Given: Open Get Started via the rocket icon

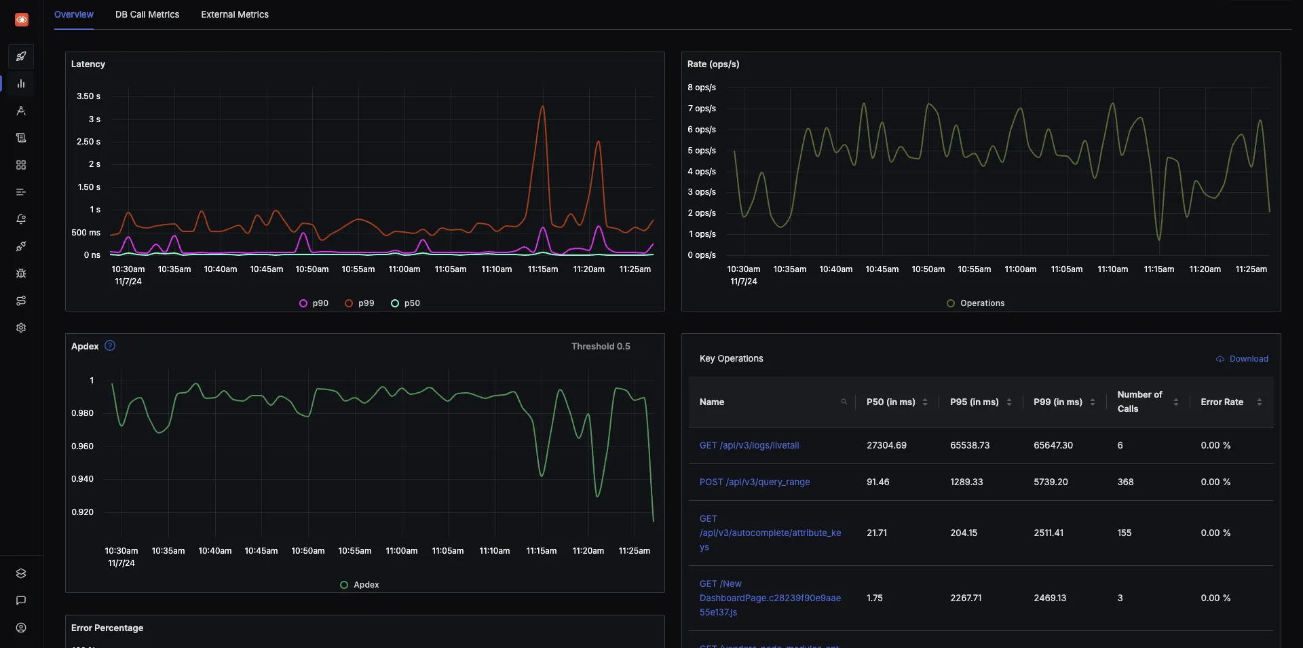Looking at the screenshot, I should click(20, 56).
